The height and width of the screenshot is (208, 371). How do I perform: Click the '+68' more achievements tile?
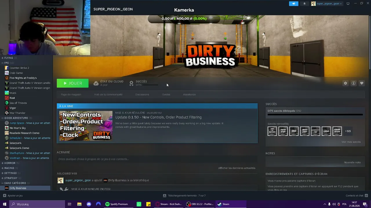pos(348,131)
